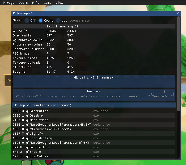Select the glBindTexture row

pyautogui.click(x=94, y=147)
